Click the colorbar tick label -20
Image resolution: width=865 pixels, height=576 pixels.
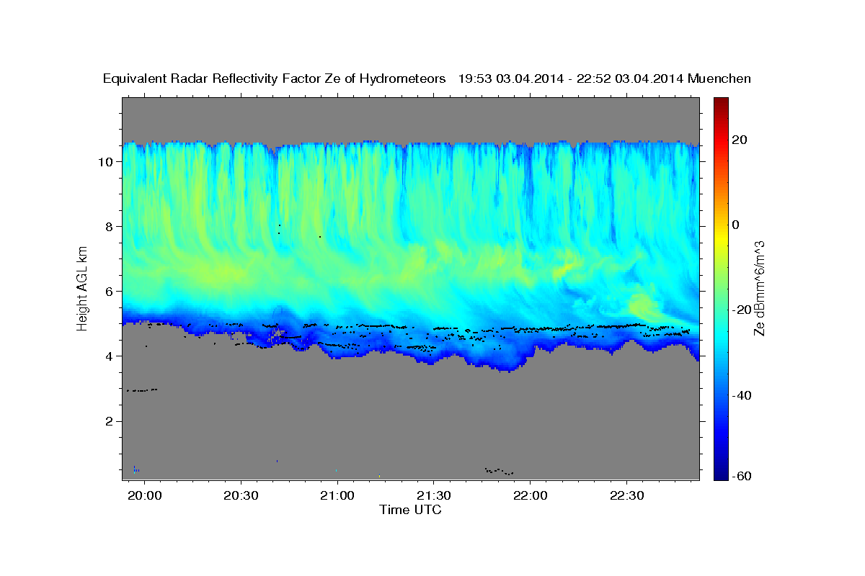[742, 310]
